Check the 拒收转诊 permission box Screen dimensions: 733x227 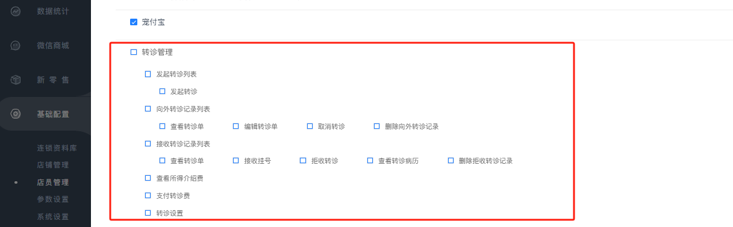tap(304, 161)
